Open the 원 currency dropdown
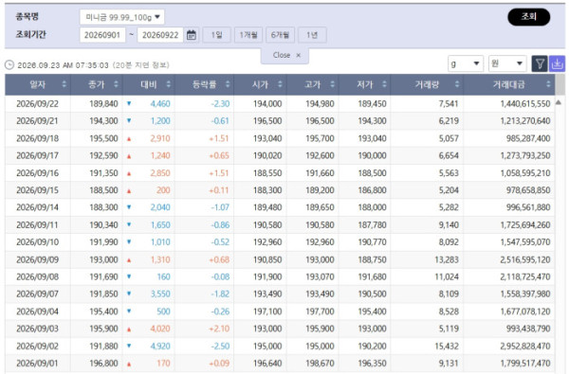Image resolution: width=569 pixels, height=374 pixels. (x=507, y=63)
